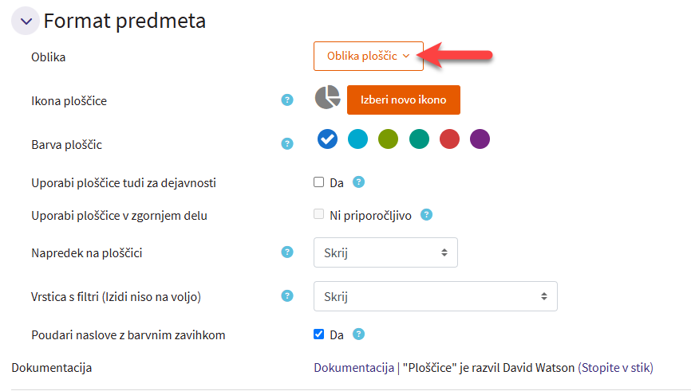Image resolution: width=691 pixels, height=391 pixels.
Task: Click help icon next to Ikona ploščice
Action: [287, 100]
